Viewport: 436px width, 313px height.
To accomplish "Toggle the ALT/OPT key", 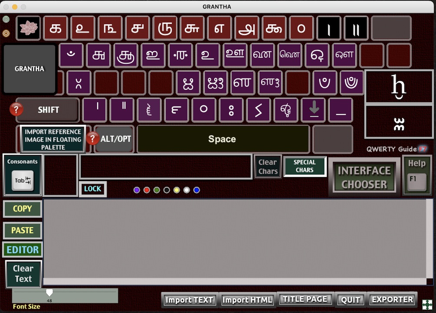I will (x=116, y=139).
